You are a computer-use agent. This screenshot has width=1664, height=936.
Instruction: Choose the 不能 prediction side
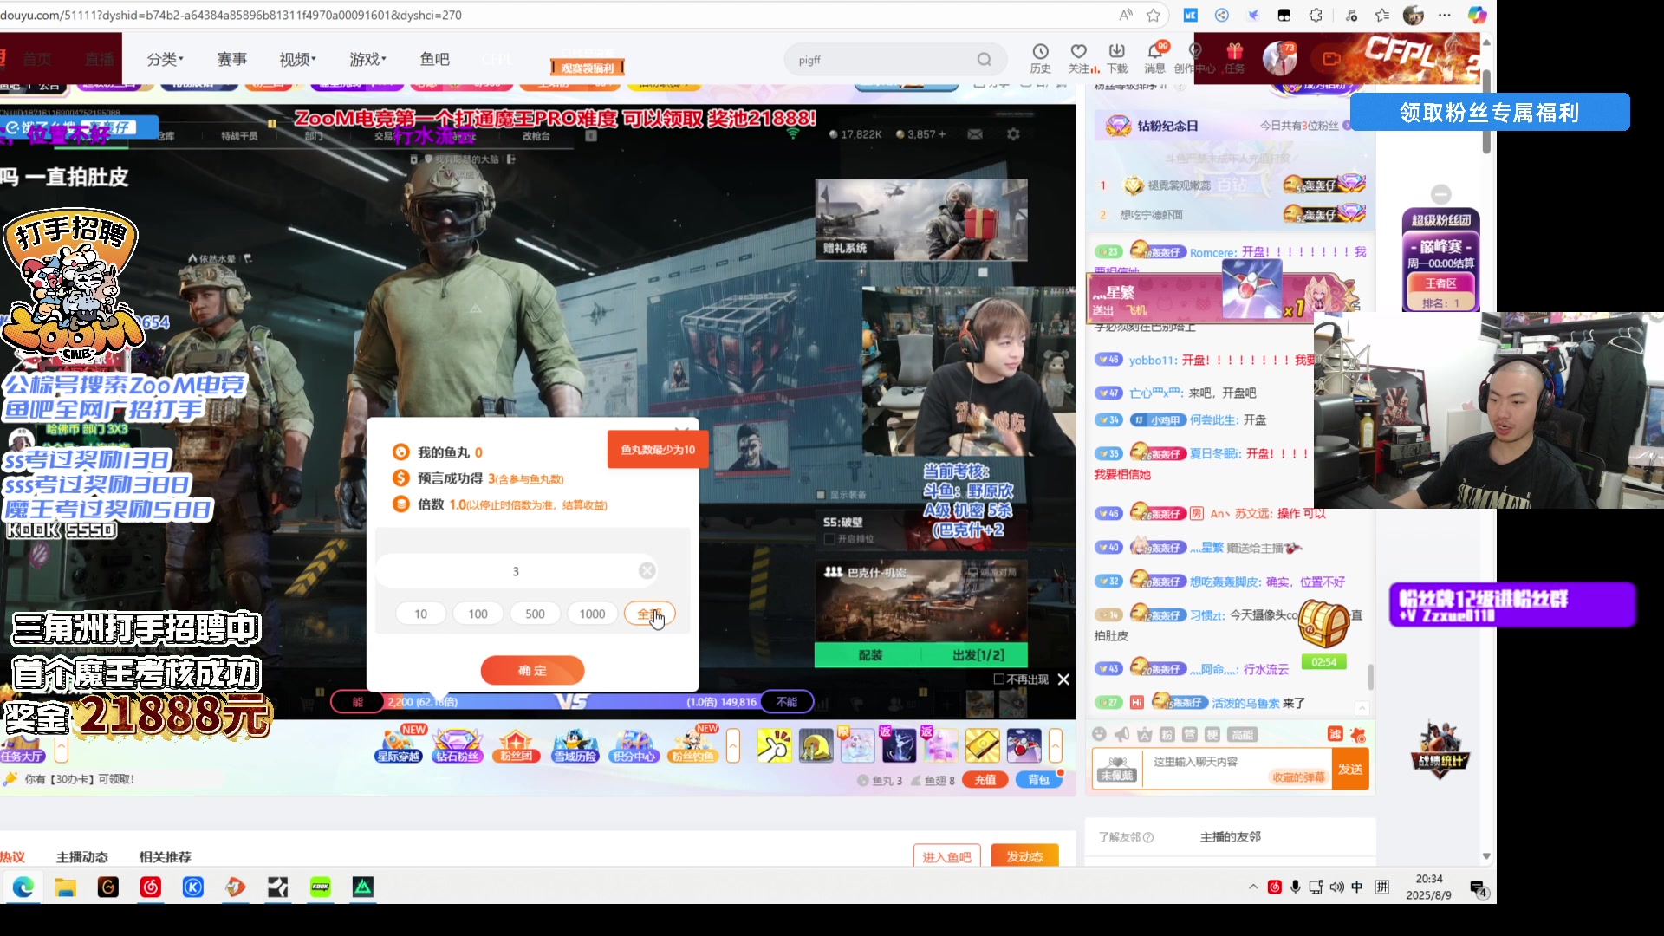(x=787, y=702)
